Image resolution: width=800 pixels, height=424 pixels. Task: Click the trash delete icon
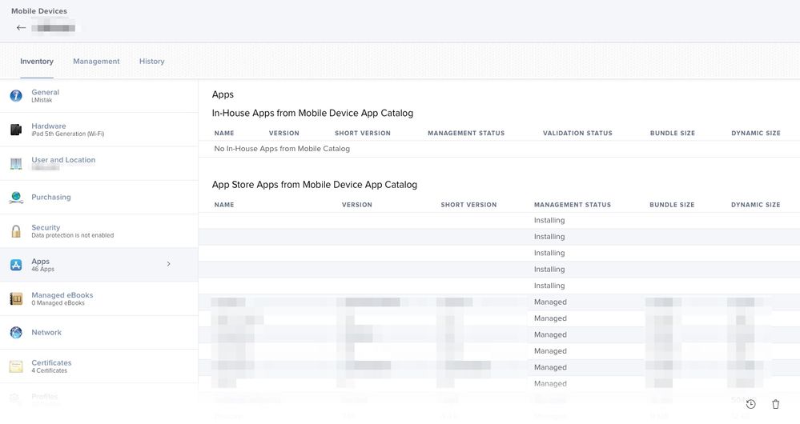click(775, 404)
